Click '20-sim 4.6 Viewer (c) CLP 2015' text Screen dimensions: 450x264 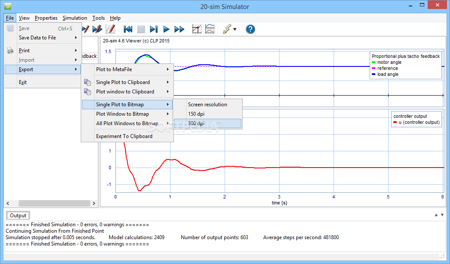[136, 41]
